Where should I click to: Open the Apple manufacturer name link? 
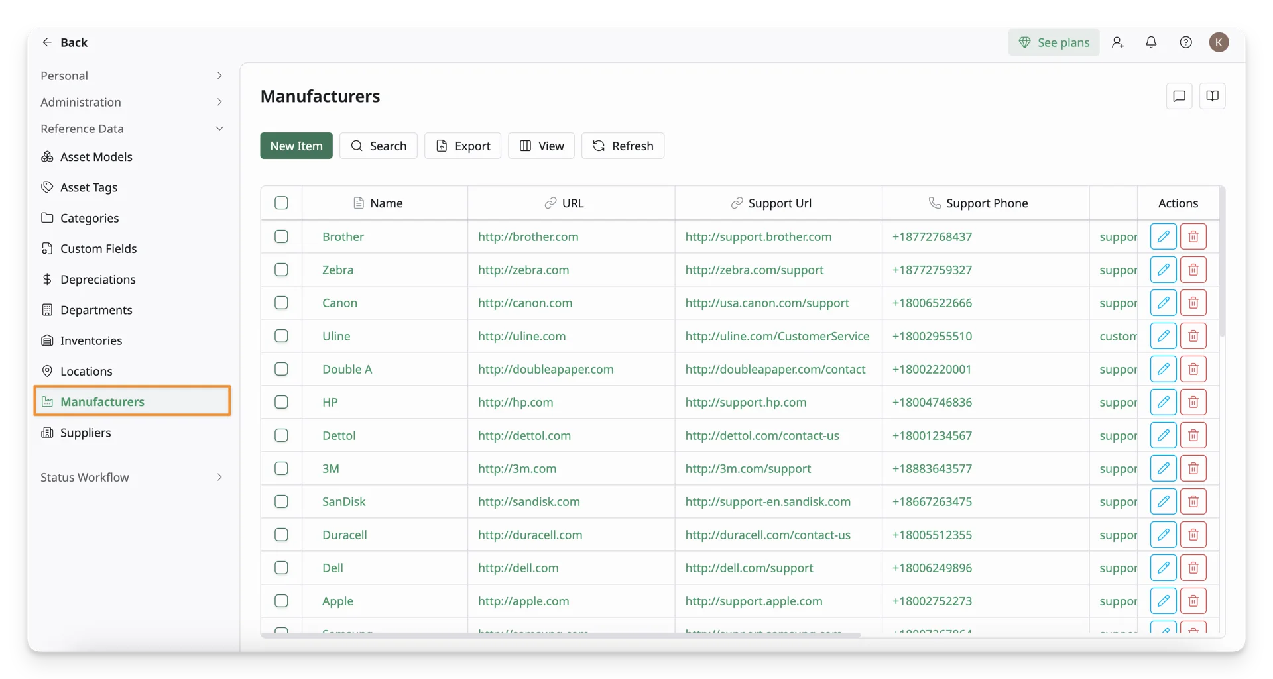pyautogui.click(x=337, y=601)
